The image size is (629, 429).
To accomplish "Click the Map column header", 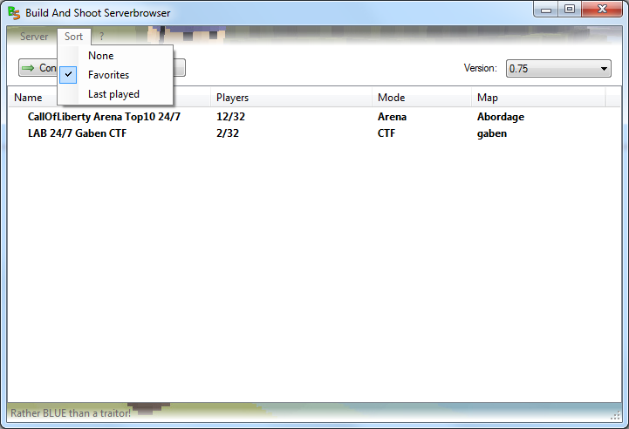I will click(x=488, y=98).
